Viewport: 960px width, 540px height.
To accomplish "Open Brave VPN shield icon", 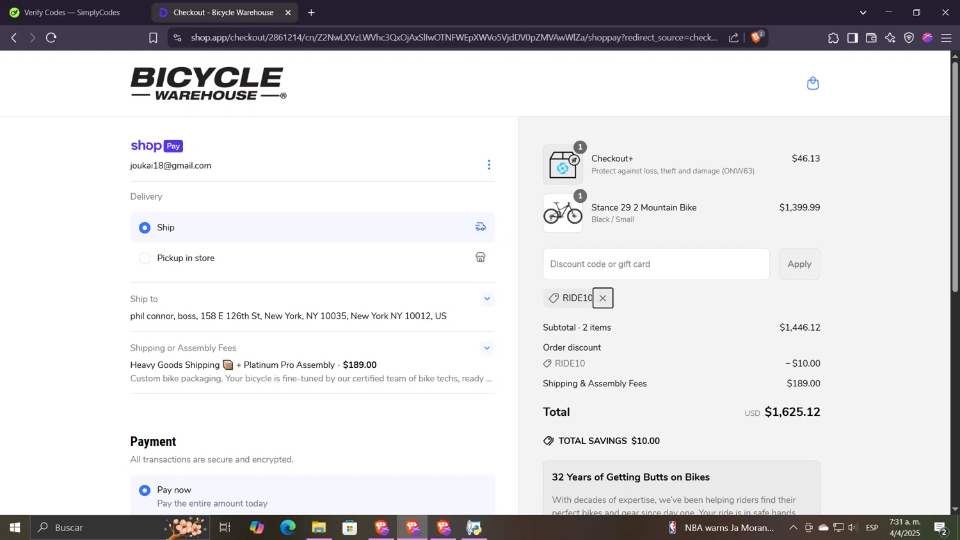I will [909, 38].
